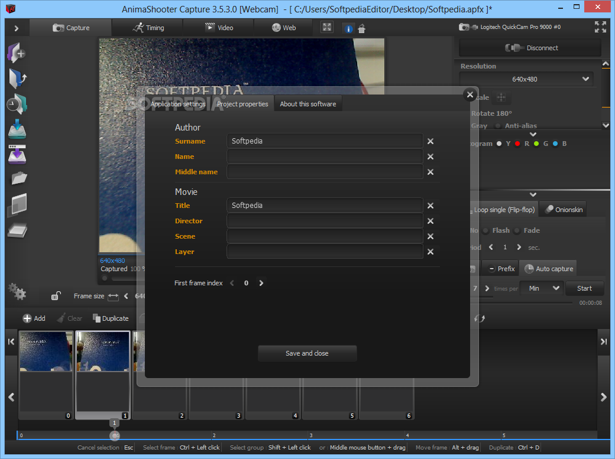This screenshot has height=459, width=615.
Task: Clear the Scene field with its X
Action: 430,236
